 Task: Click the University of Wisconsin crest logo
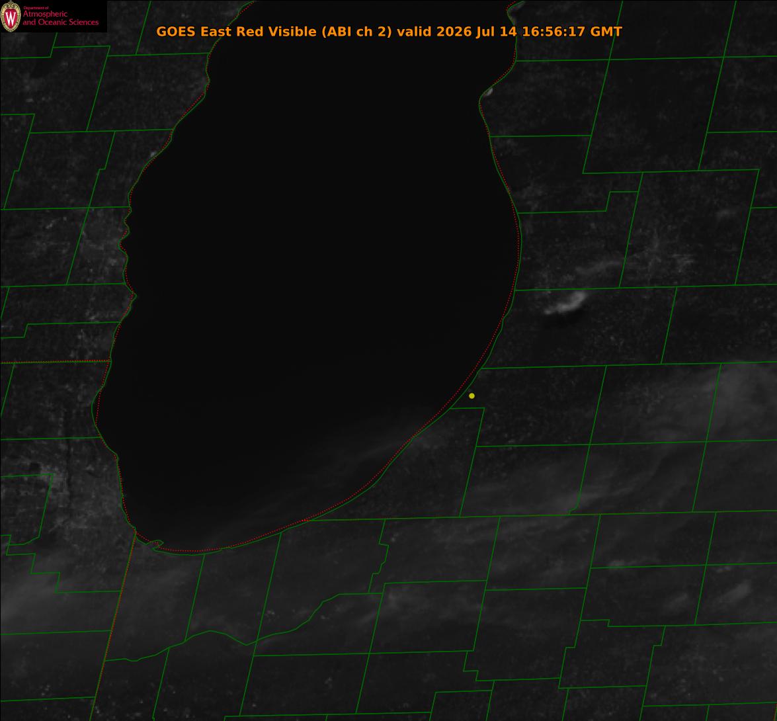(11, 17)
